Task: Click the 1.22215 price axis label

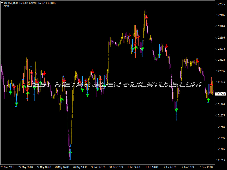Action: [220, 49]
